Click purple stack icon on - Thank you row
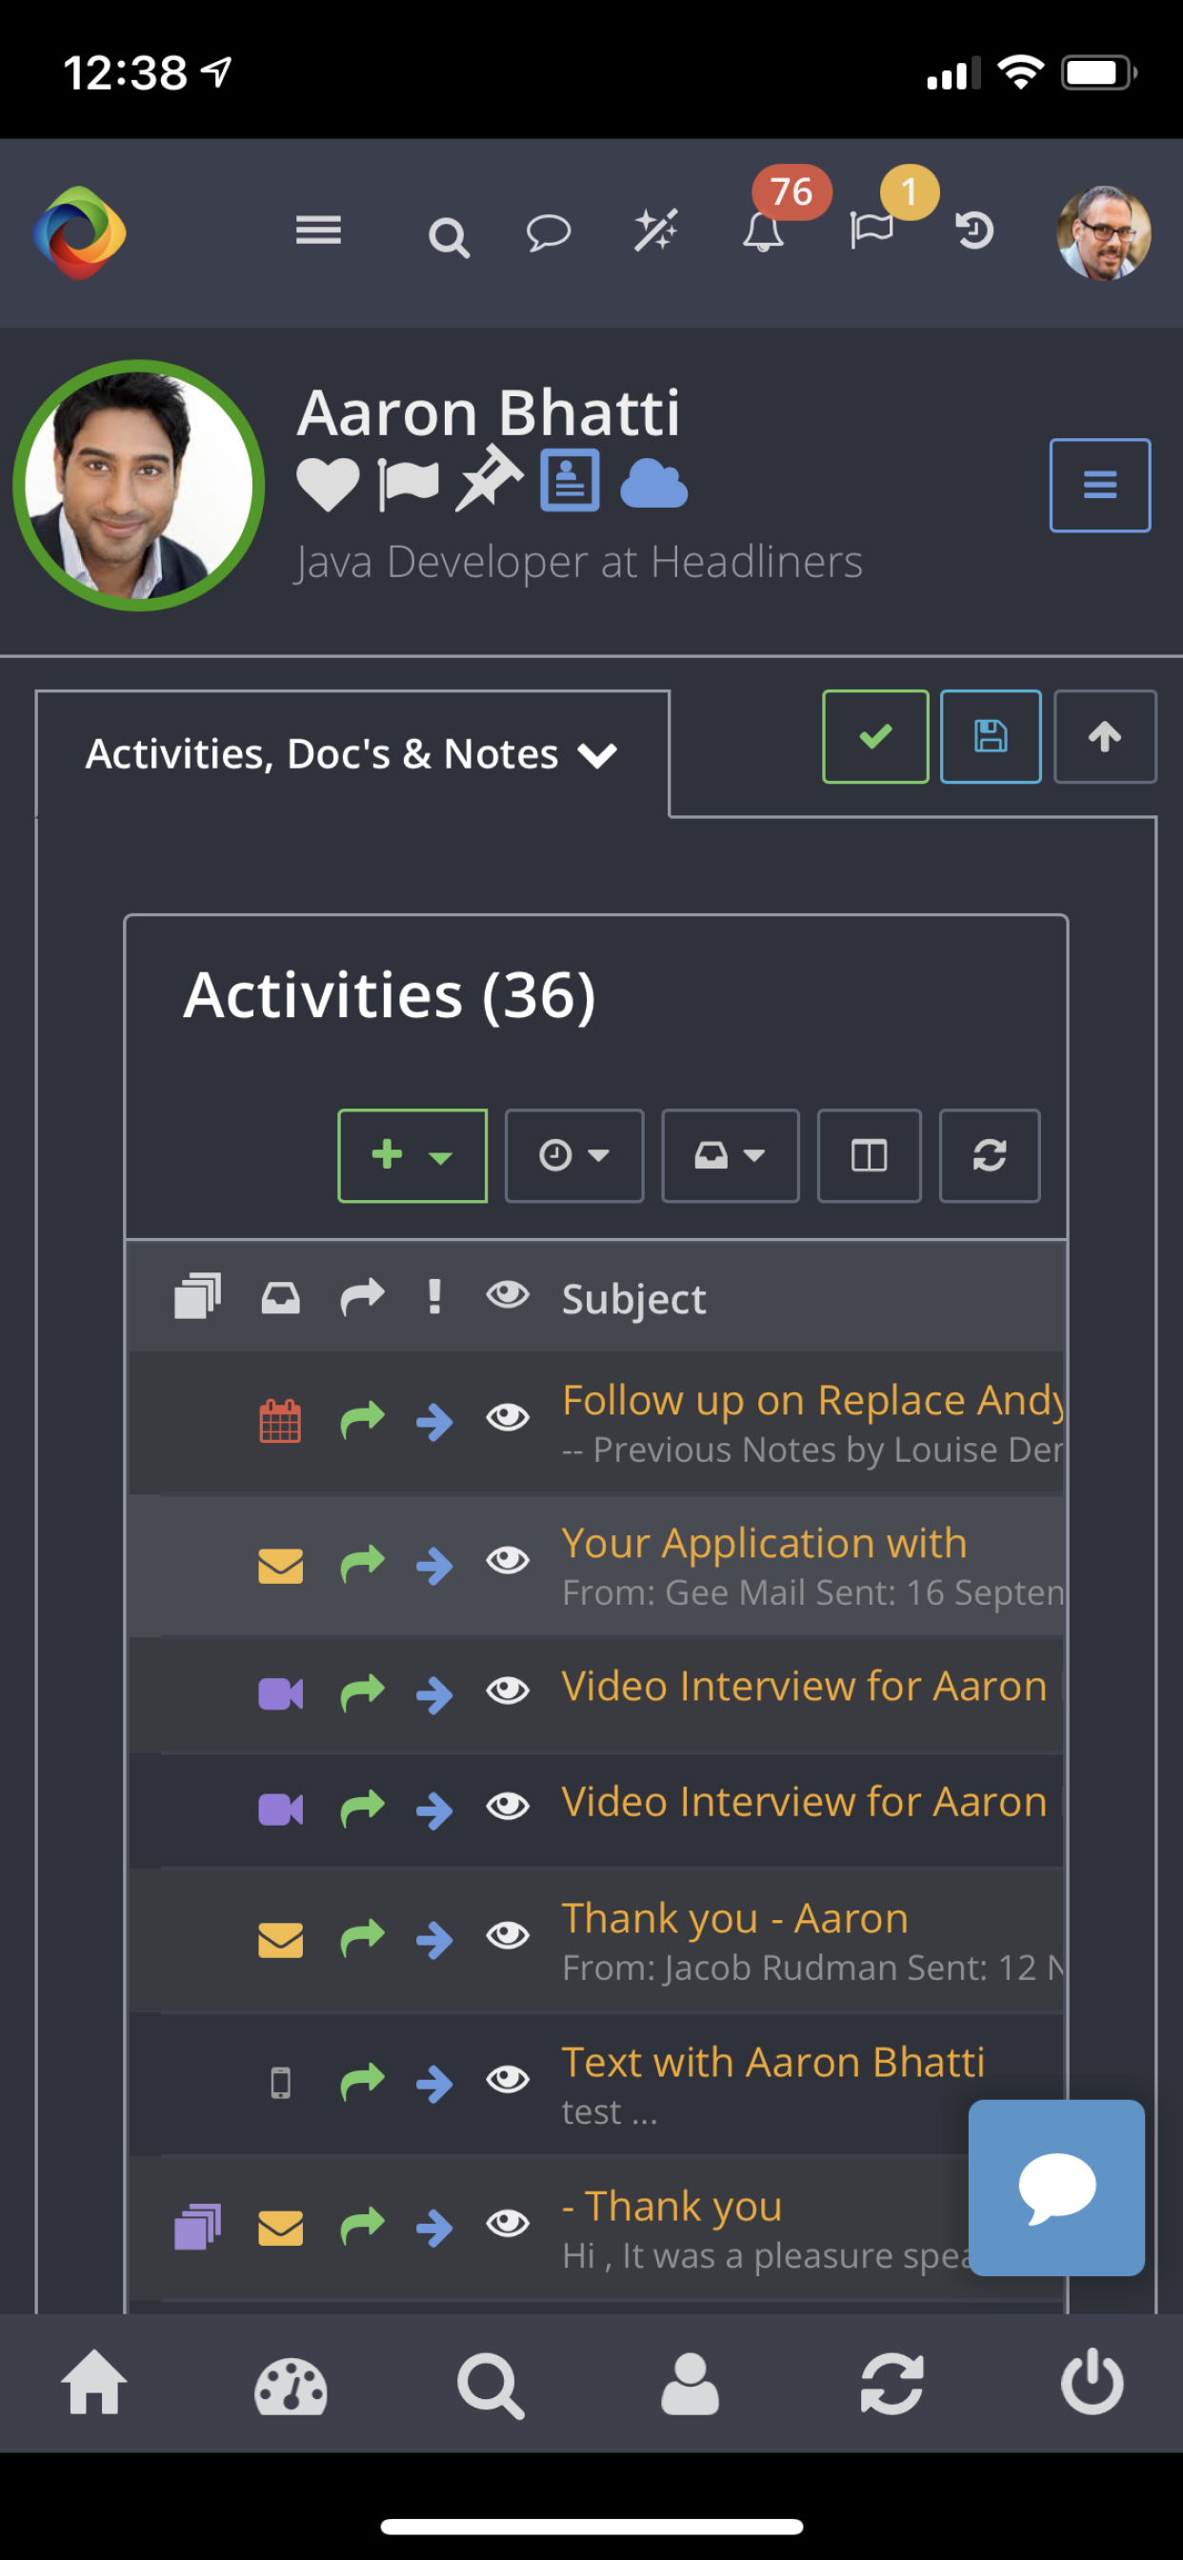 pyautogui.click(x=198, y=2226)
